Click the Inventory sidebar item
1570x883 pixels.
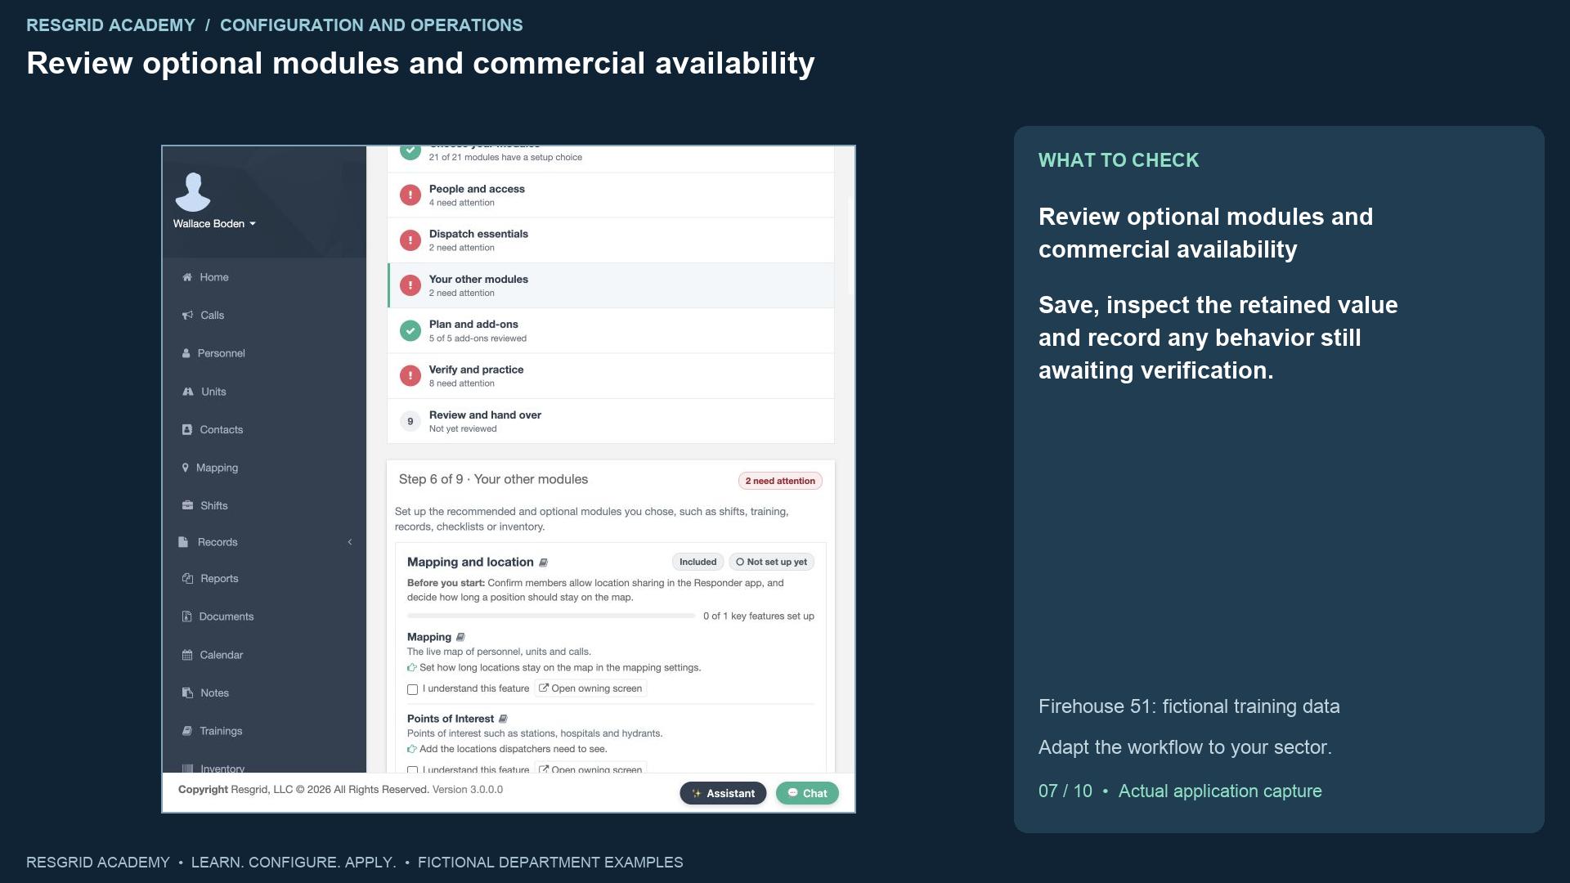click(x=213, y=768)
